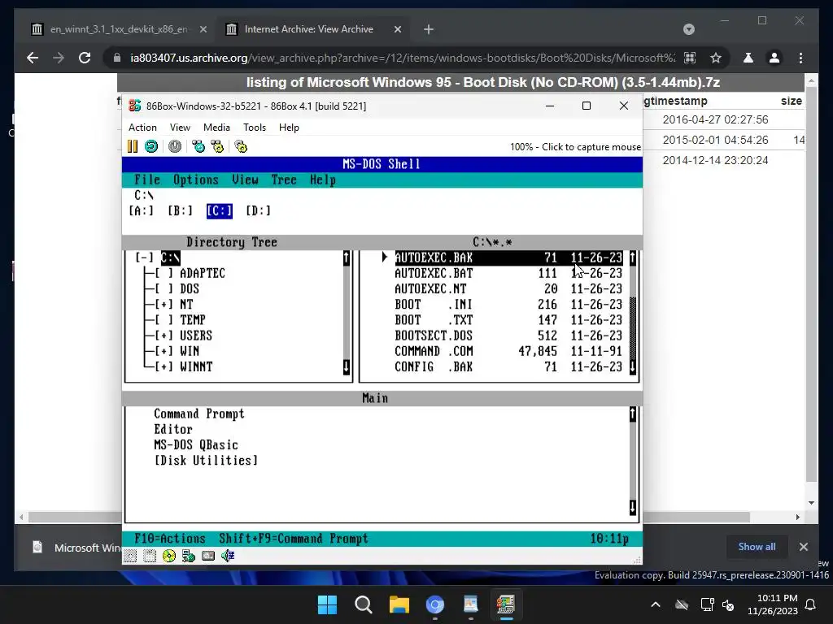The image size is (833, 624).
Task: Go back in Chrome
Action: point(33,58)
